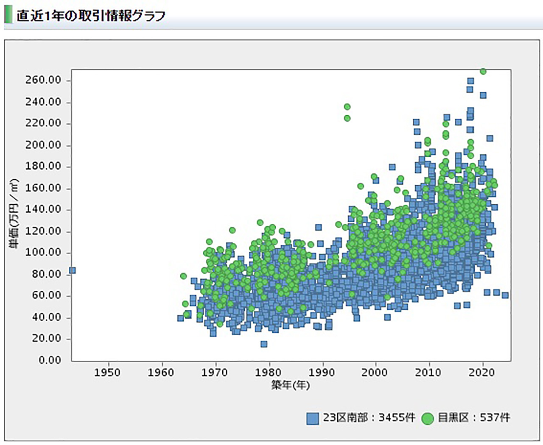Click the 2020 x-axis tick label
This screenshot has width=543, height=445.
click(481, 373)
